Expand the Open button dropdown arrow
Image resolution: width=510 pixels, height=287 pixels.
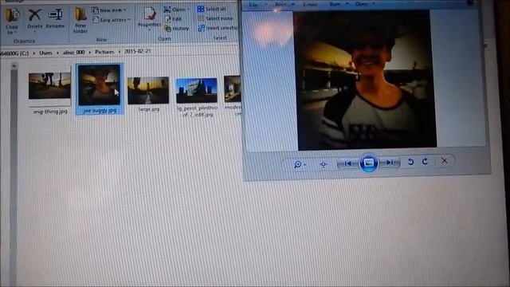click(188, 10)
